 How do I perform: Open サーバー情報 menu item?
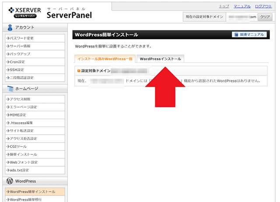point(35,46)
